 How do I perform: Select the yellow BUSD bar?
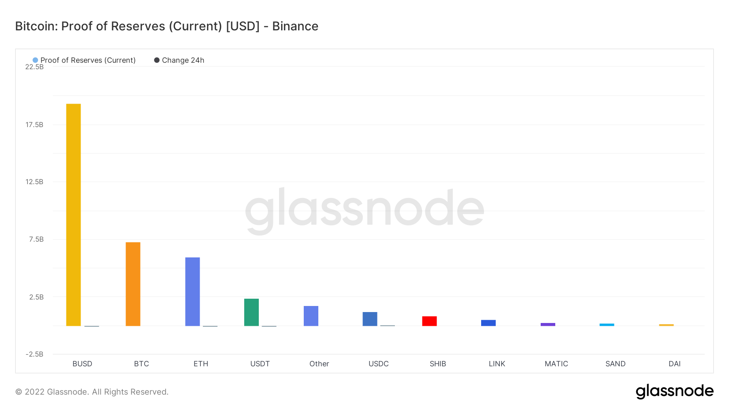coord(73,215)
